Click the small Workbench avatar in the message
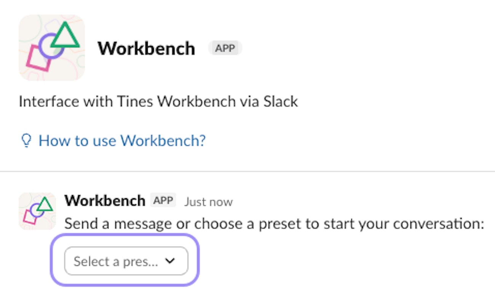 37,211
